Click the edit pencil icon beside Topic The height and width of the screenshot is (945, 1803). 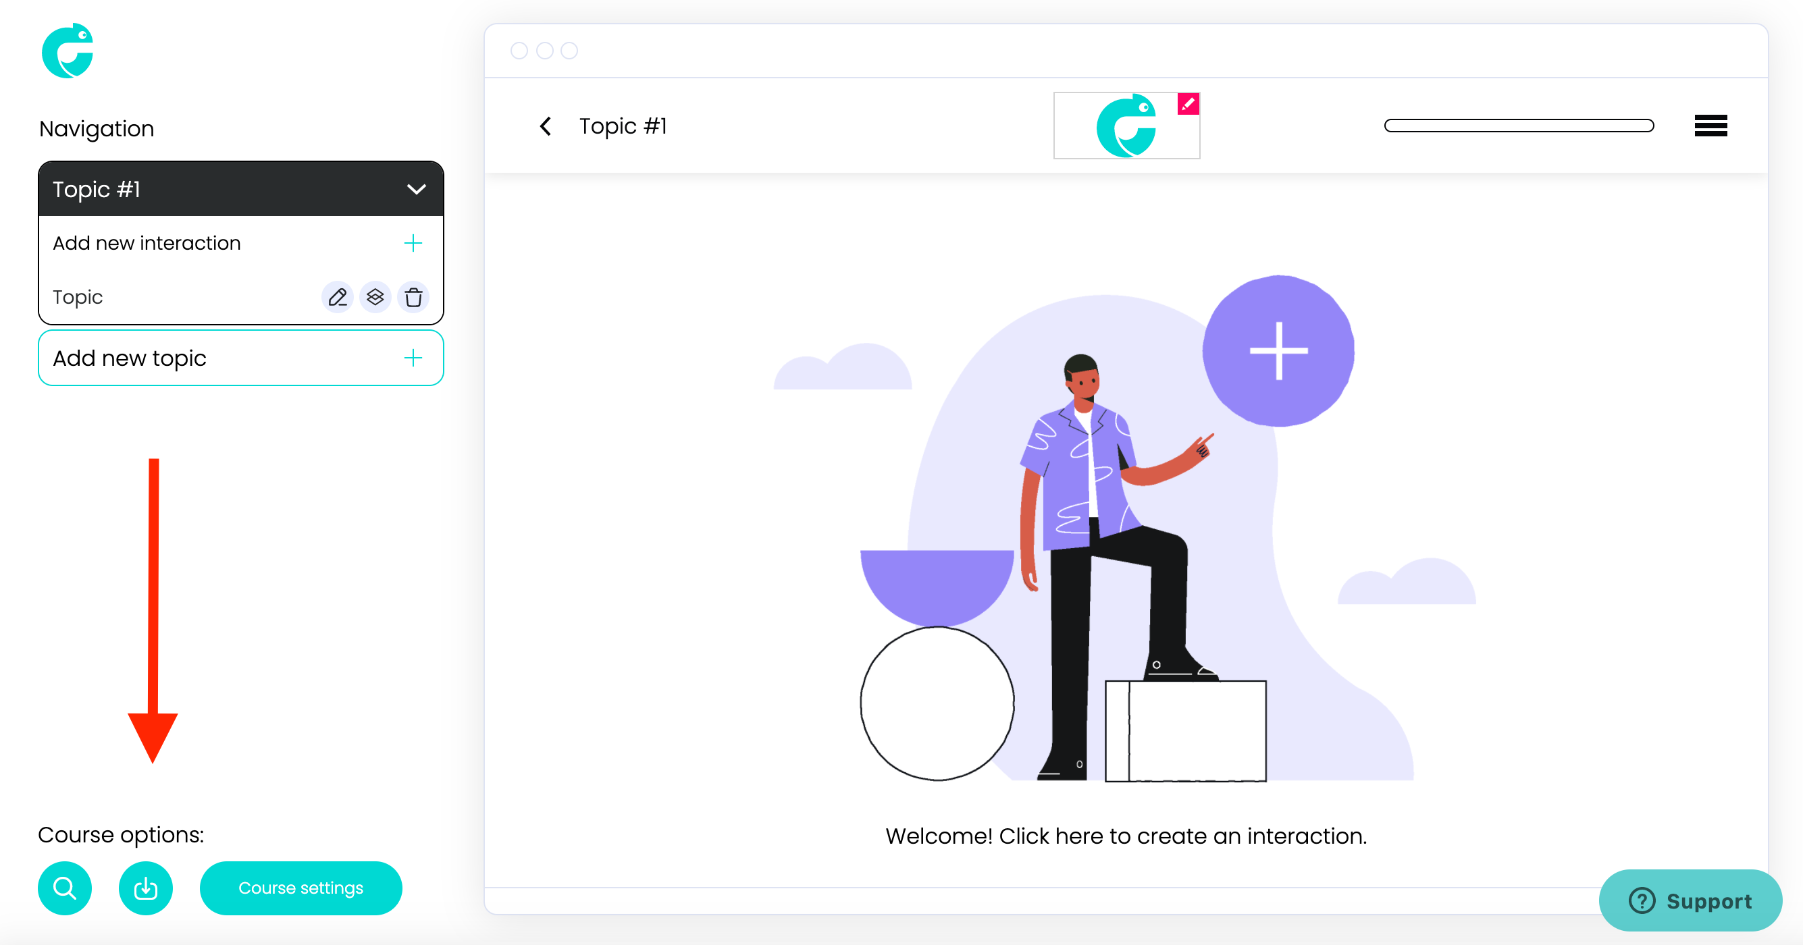338,297
